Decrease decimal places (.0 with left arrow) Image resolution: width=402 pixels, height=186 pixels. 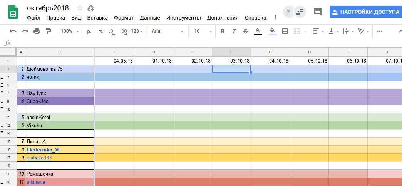[112, 31]
